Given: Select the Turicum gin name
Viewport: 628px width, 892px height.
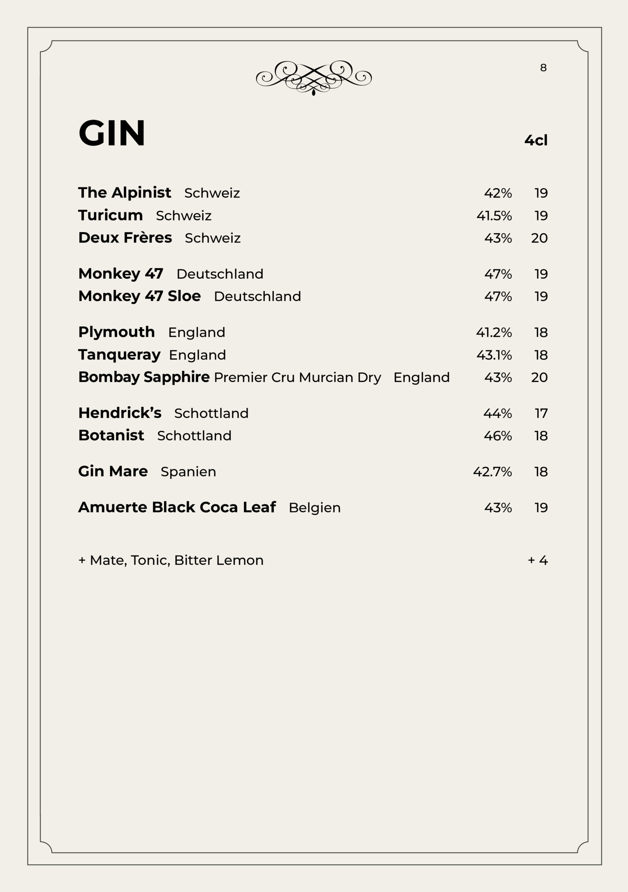Looking at the screenshot, I should click(x=111, y=215).
